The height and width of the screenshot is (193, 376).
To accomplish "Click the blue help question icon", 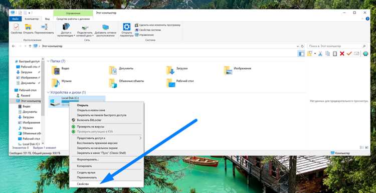I will click(367, 18).
